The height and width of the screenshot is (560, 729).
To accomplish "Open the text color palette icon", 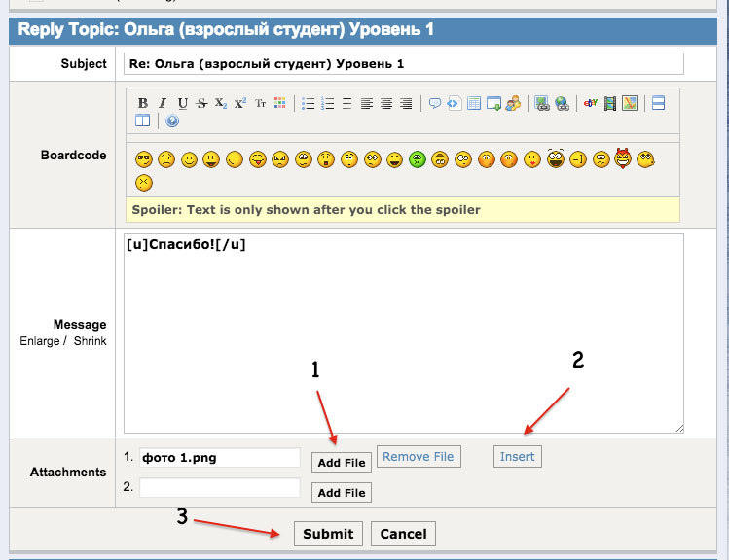I will (x=280, y=103).
